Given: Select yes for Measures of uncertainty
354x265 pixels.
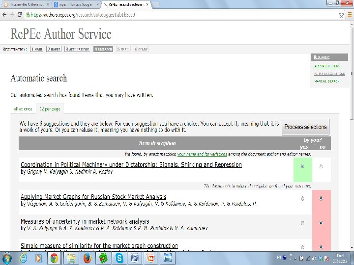Looking at the screenshot, I should [x=302, y=223].
